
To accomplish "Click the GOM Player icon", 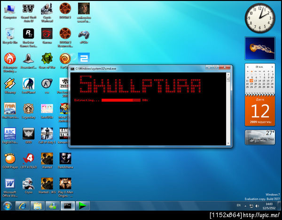I will click(10, 160).
